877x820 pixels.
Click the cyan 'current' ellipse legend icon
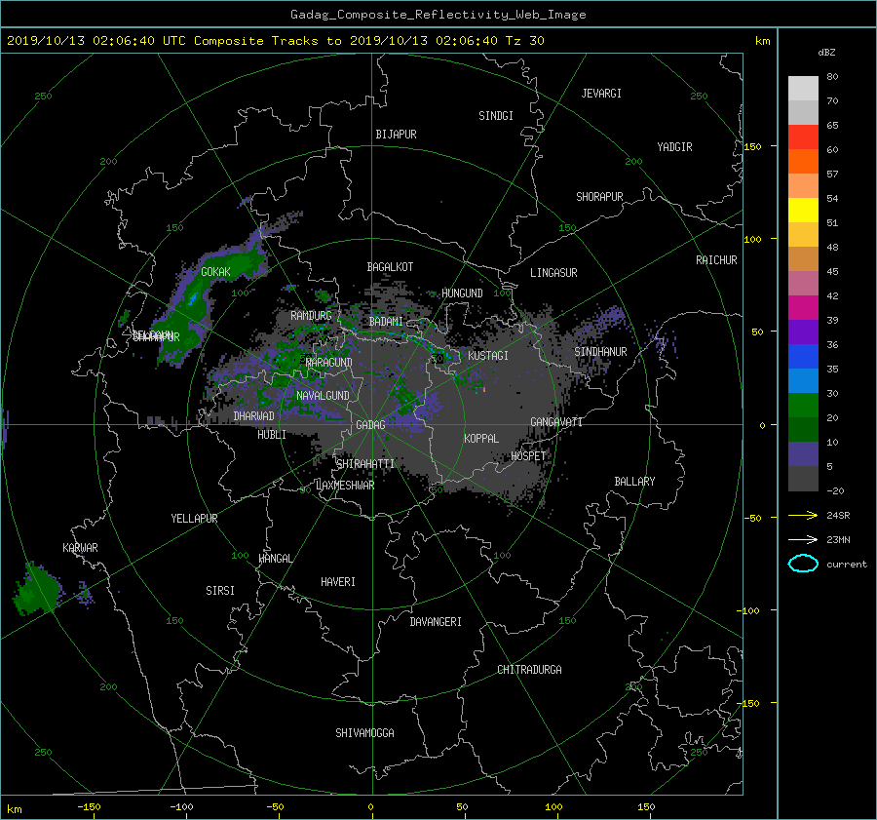803,564
